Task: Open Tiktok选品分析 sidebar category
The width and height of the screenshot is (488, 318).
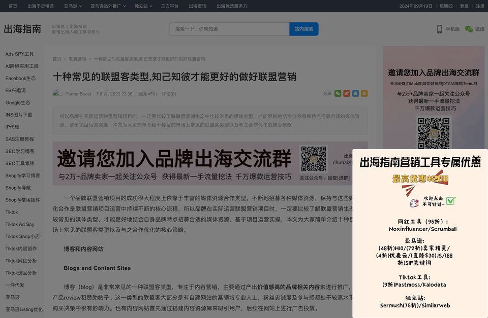Action: pos(21,273)
